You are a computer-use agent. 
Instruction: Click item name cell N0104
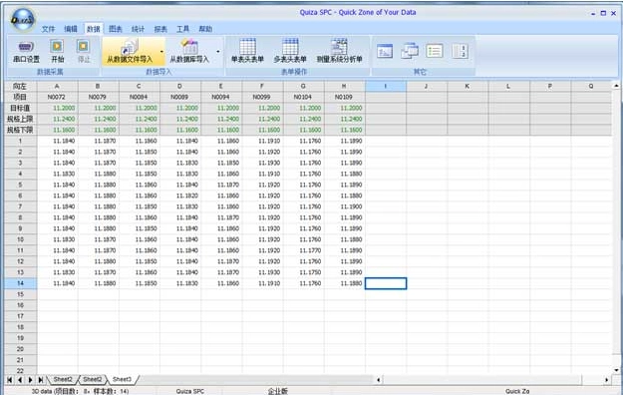point(303,97)
